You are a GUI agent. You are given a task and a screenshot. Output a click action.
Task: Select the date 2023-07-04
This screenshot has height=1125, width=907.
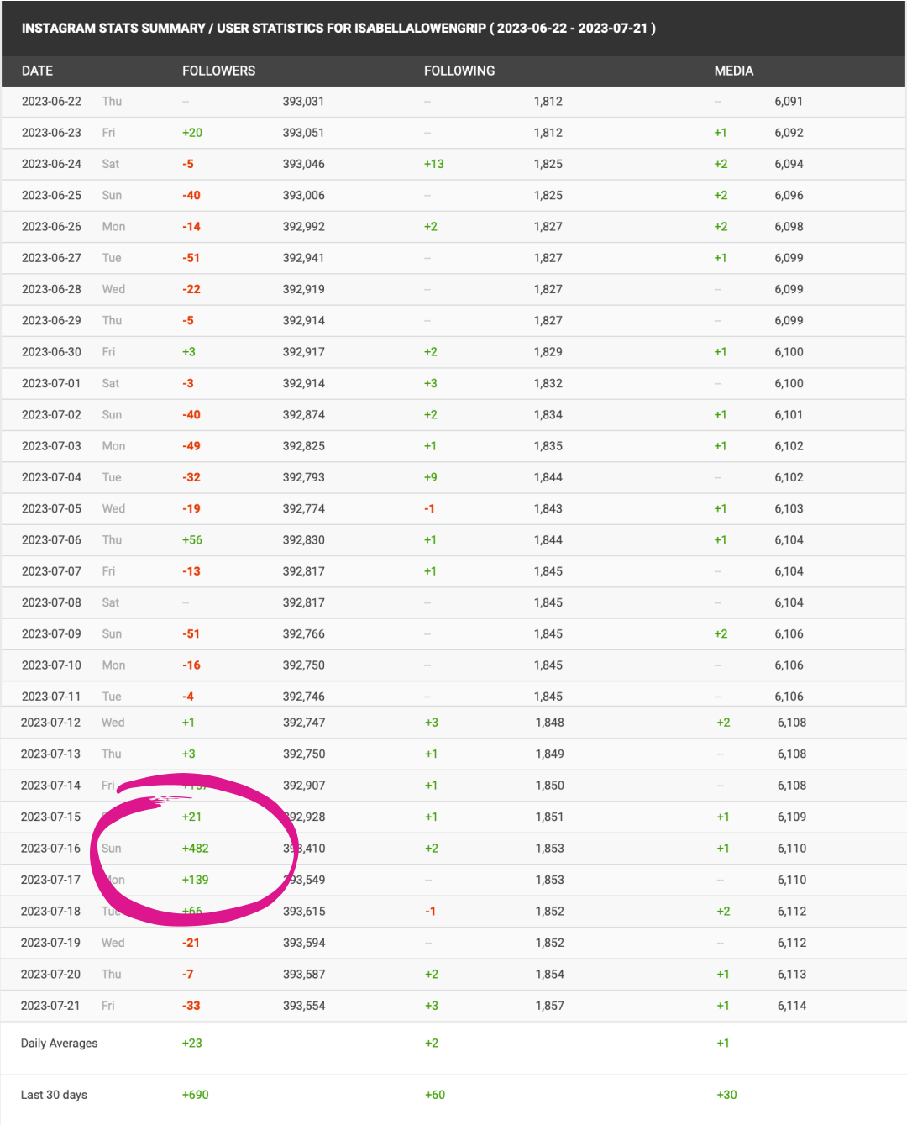[51, 477]
